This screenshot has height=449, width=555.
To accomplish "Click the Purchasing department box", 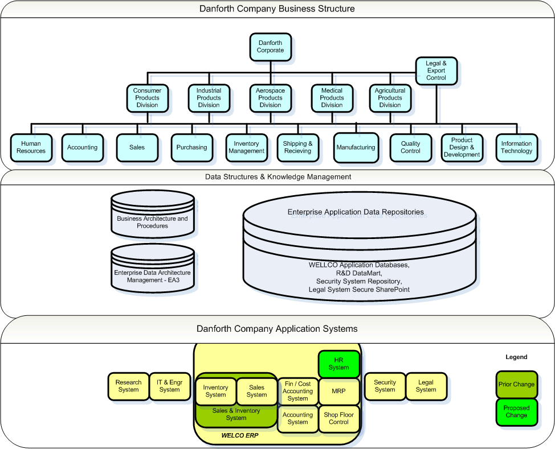I will click(x=191, y=147).
